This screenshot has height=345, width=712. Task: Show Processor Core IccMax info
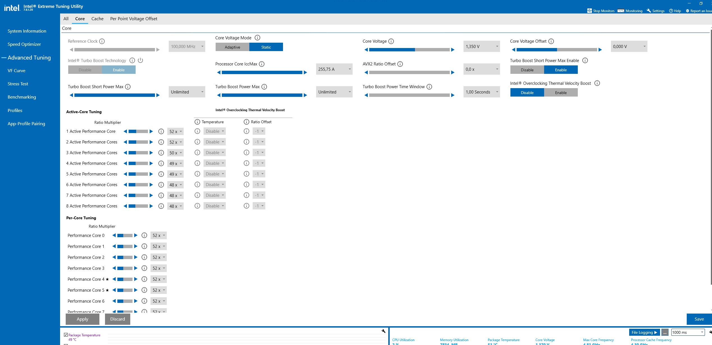pyautogui.click(x=262, y=64)
